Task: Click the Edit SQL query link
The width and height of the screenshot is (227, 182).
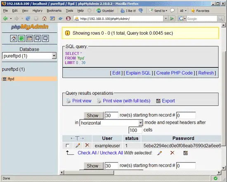Action: point(116,73)
